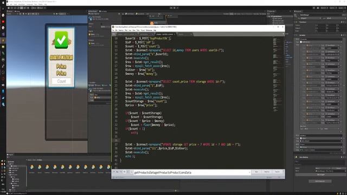Open the Help menu in Sublime Text
The image size is (347, 195).
pyautogui.click(x=155, y=30)
